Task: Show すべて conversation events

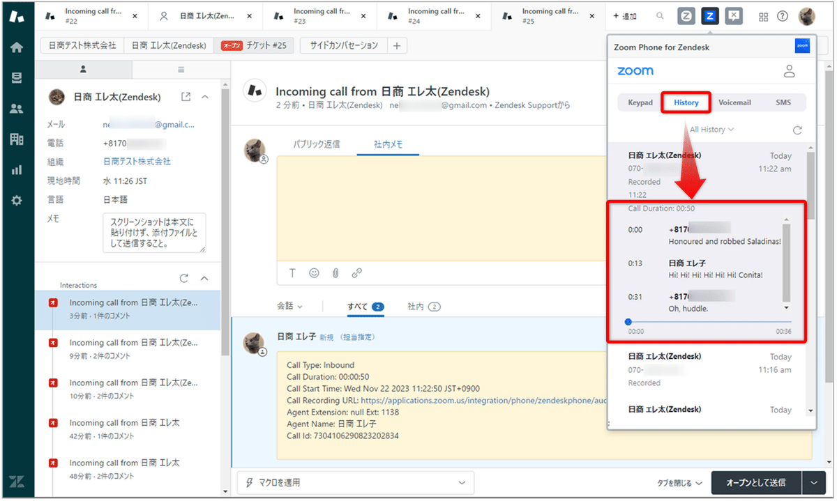Action: (365, 307)
